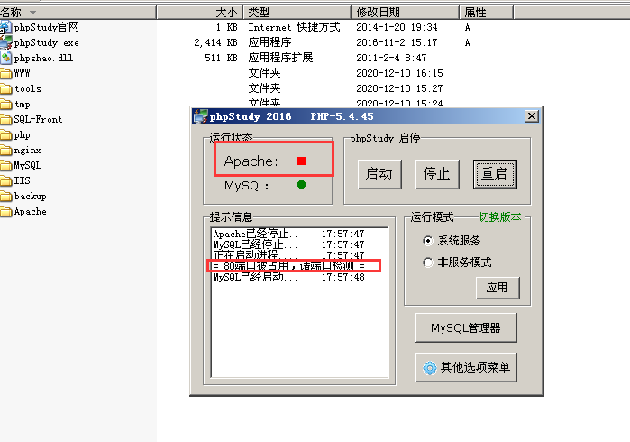Click the 启动 button

click(x=379, y=174)
